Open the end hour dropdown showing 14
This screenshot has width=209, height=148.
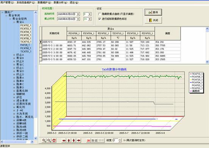pos(90,19)
